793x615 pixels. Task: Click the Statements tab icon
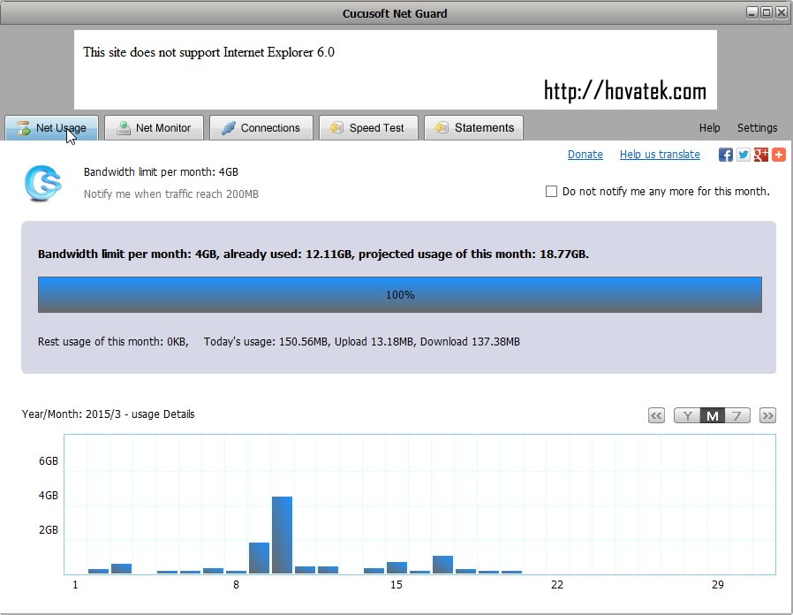tap(442, 128)
